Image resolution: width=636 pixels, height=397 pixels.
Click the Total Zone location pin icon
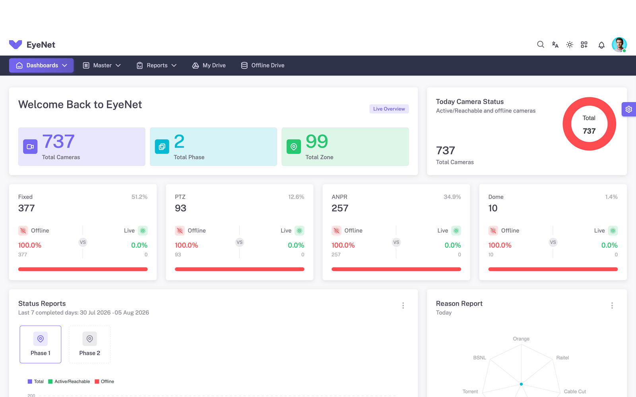point(294,146)
